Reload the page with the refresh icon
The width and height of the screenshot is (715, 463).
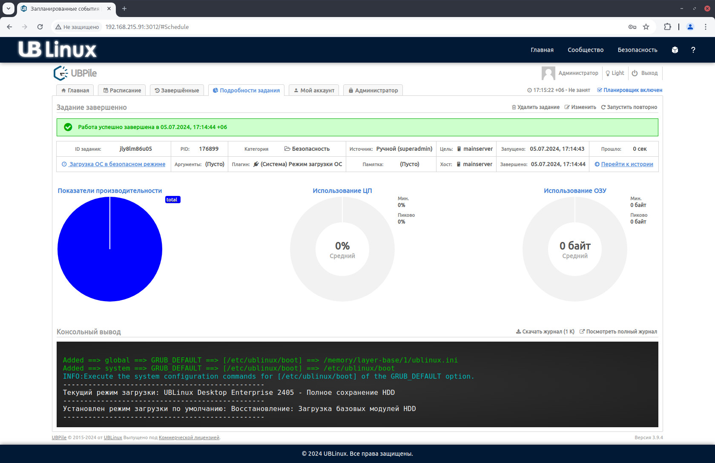40,27
